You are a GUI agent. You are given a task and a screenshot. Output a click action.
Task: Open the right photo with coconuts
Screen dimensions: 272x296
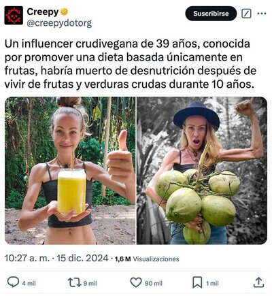[202, 170]
